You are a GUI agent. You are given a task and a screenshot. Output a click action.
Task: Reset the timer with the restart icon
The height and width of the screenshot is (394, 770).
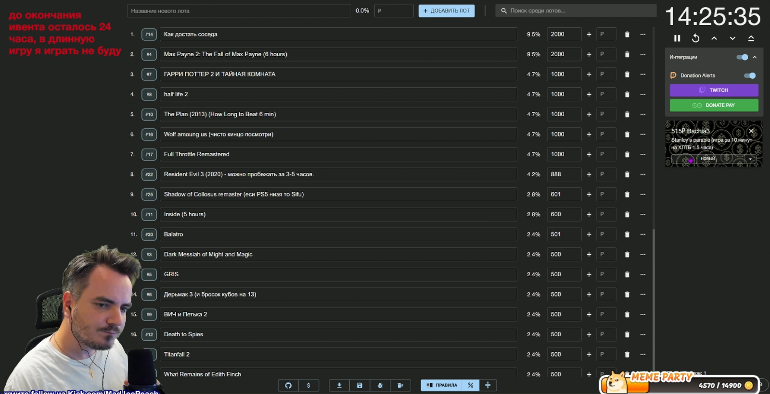[695, 38]
